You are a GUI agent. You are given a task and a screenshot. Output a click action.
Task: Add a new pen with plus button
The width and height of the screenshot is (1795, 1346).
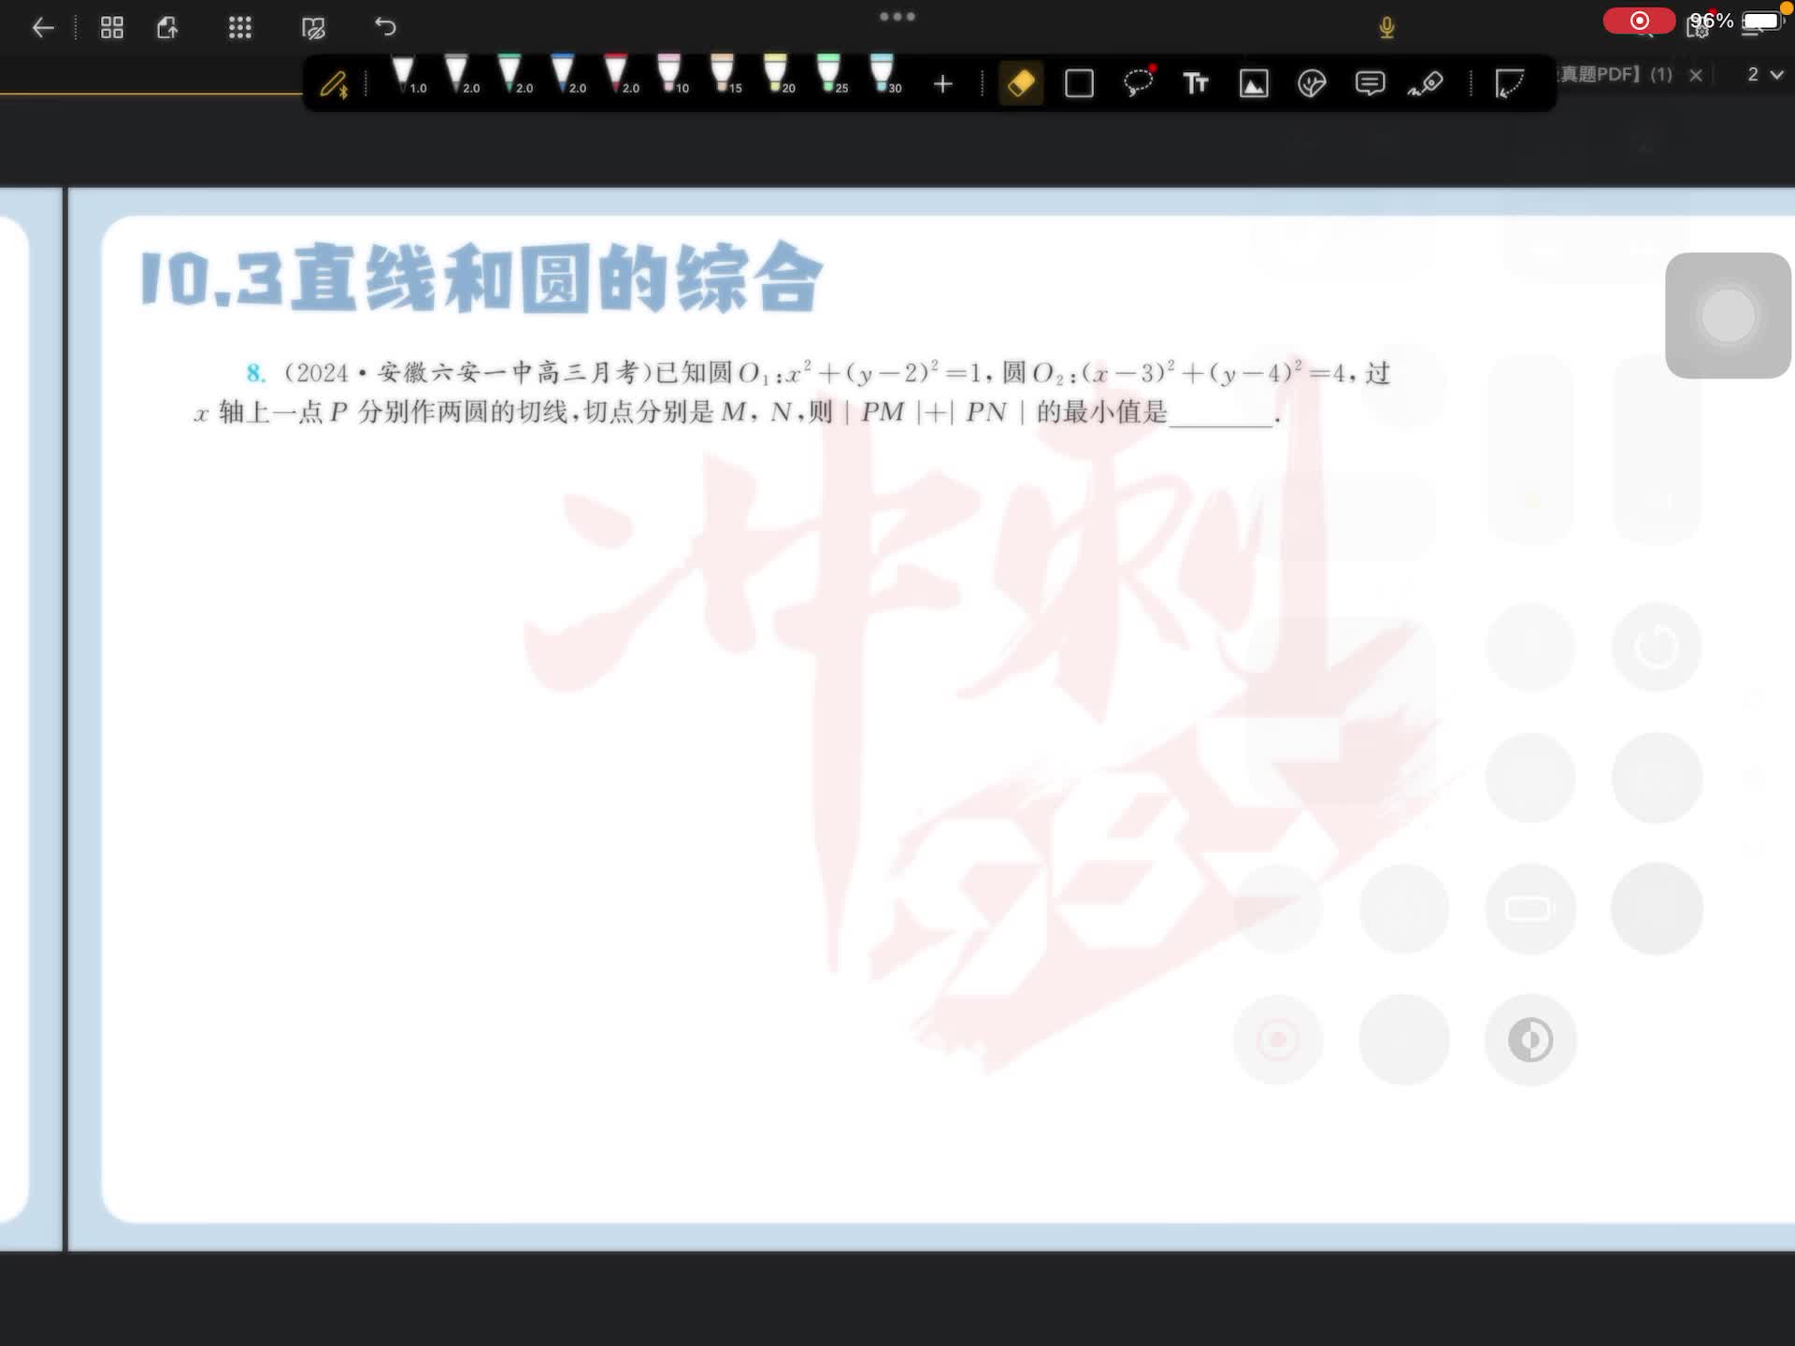[x=942, y=84]
